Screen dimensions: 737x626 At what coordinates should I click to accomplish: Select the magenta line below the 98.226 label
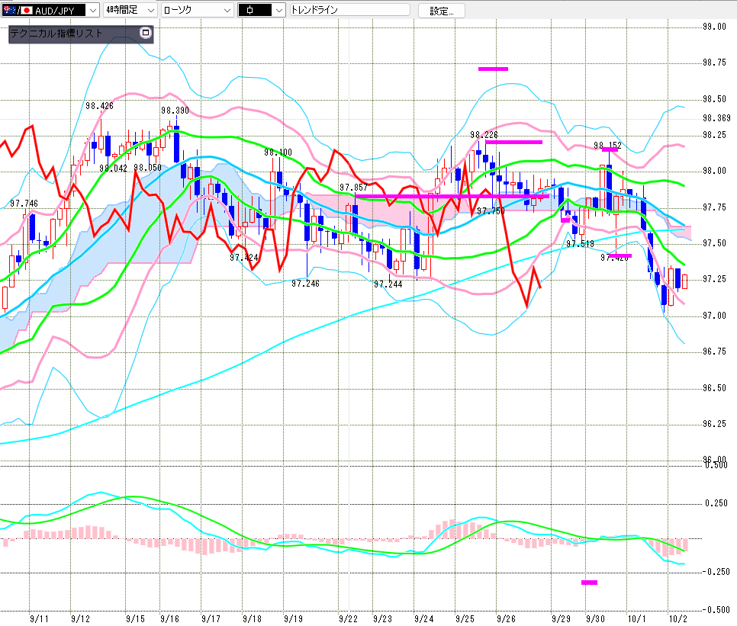pos(513,142)
